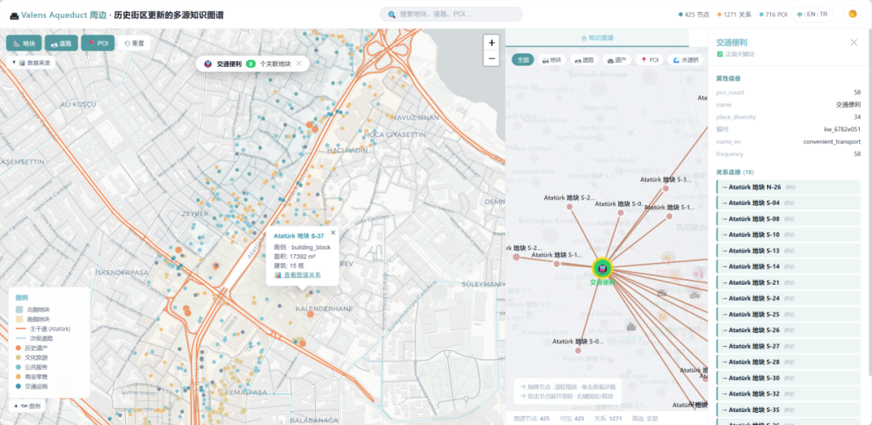872x425 pixels.
Task: Click the 关系连接 (18) section heading
Action: pyautogui.click(x=736, y=172)
